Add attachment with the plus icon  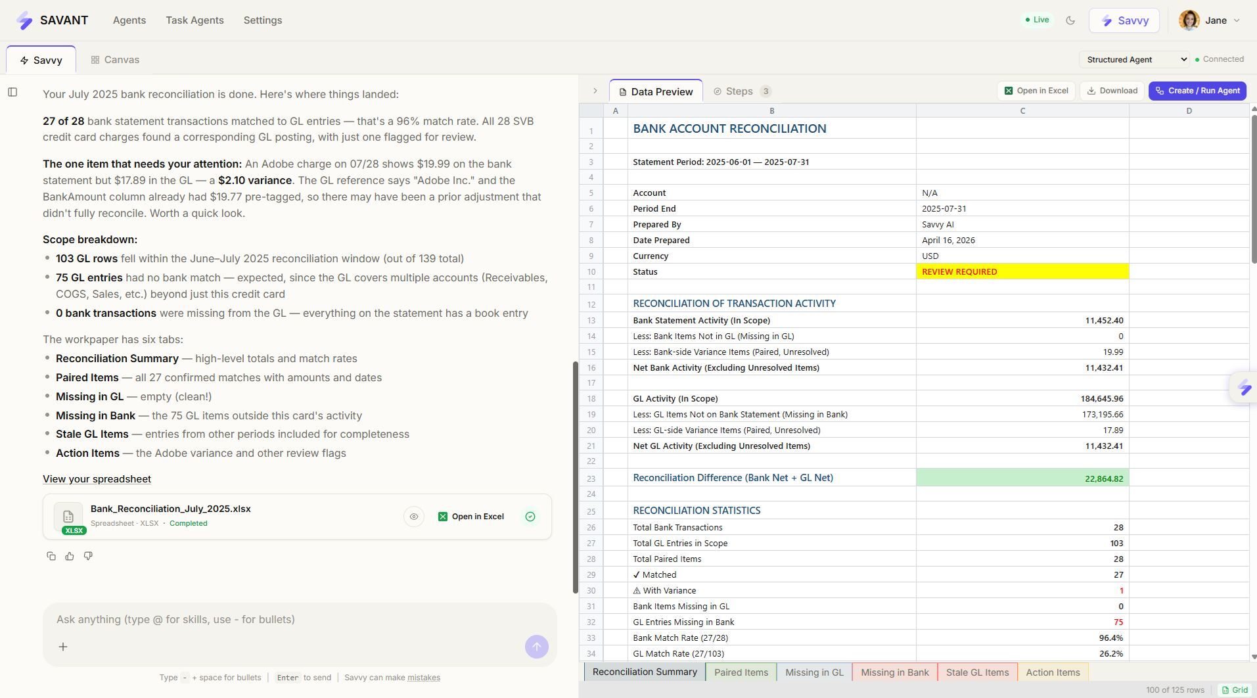pyautogui.click(x=63, y=647)
